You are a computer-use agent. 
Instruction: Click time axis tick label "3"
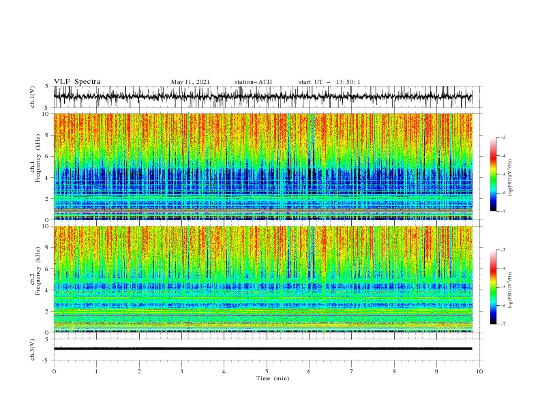click(x=181, y=371)
